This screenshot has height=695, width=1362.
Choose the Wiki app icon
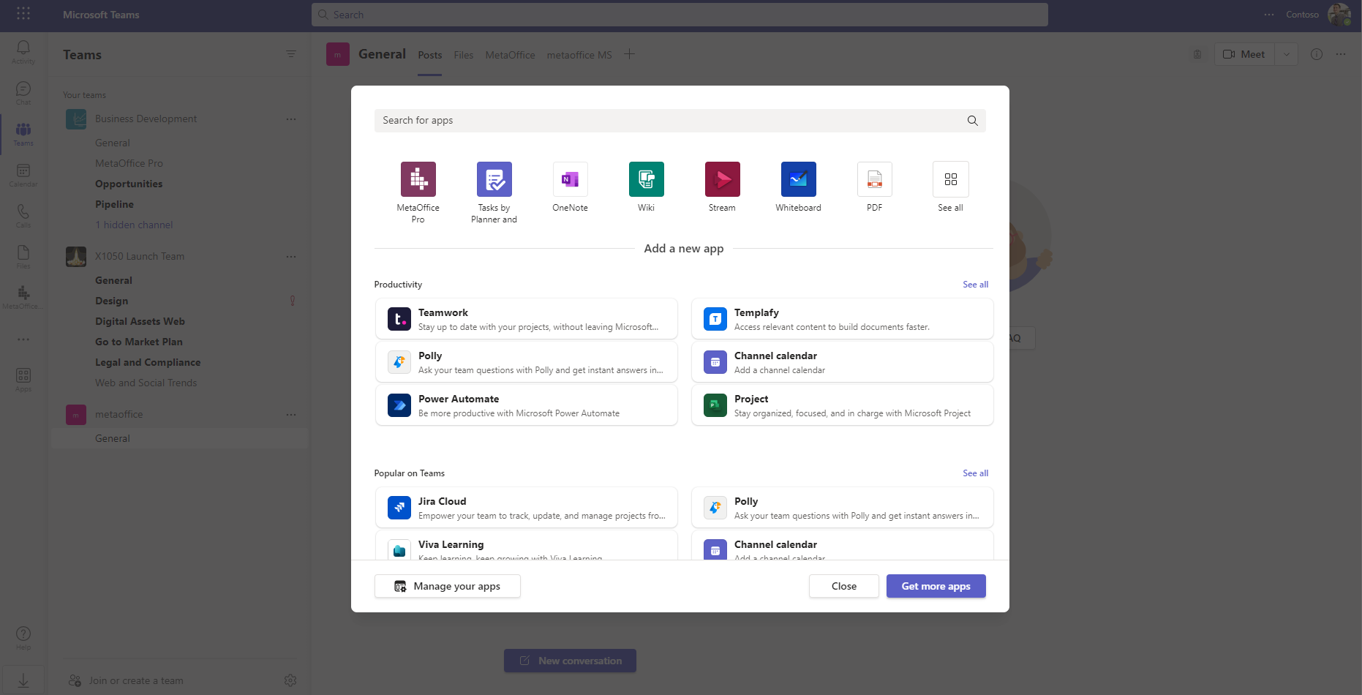pyautogui.click(x=646, y=179)
